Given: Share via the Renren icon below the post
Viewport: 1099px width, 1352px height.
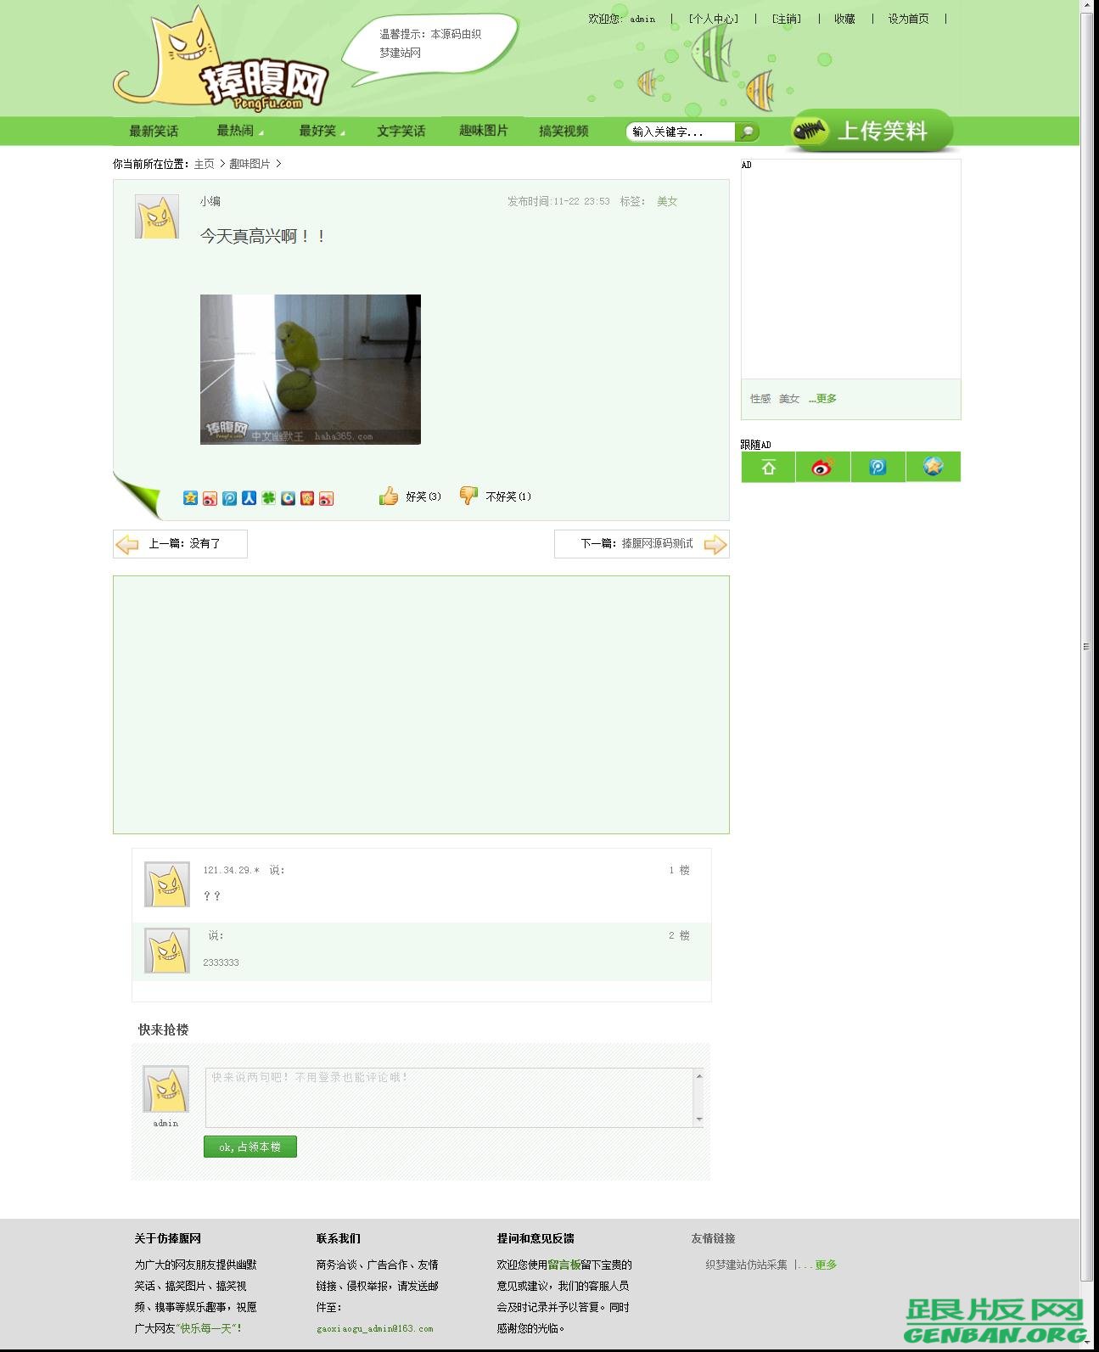Looking at the screenshot, I should tap(249, 498).
